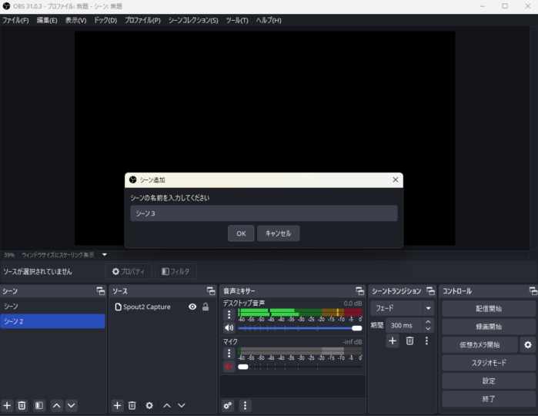This screenshot has height=416, width=538.
Task: Open advanced audio properties gears icon
Action: pyautogui.click(x=228, y=406)
